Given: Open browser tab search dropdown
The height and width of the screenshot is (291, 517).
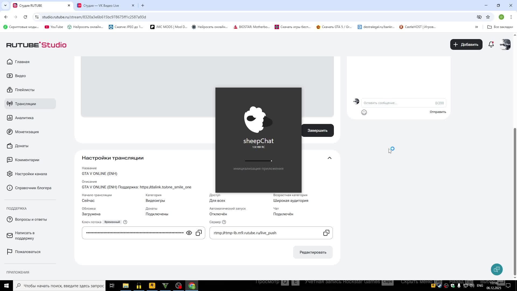Looking at the screenshot, I should (x=5, y=5).
